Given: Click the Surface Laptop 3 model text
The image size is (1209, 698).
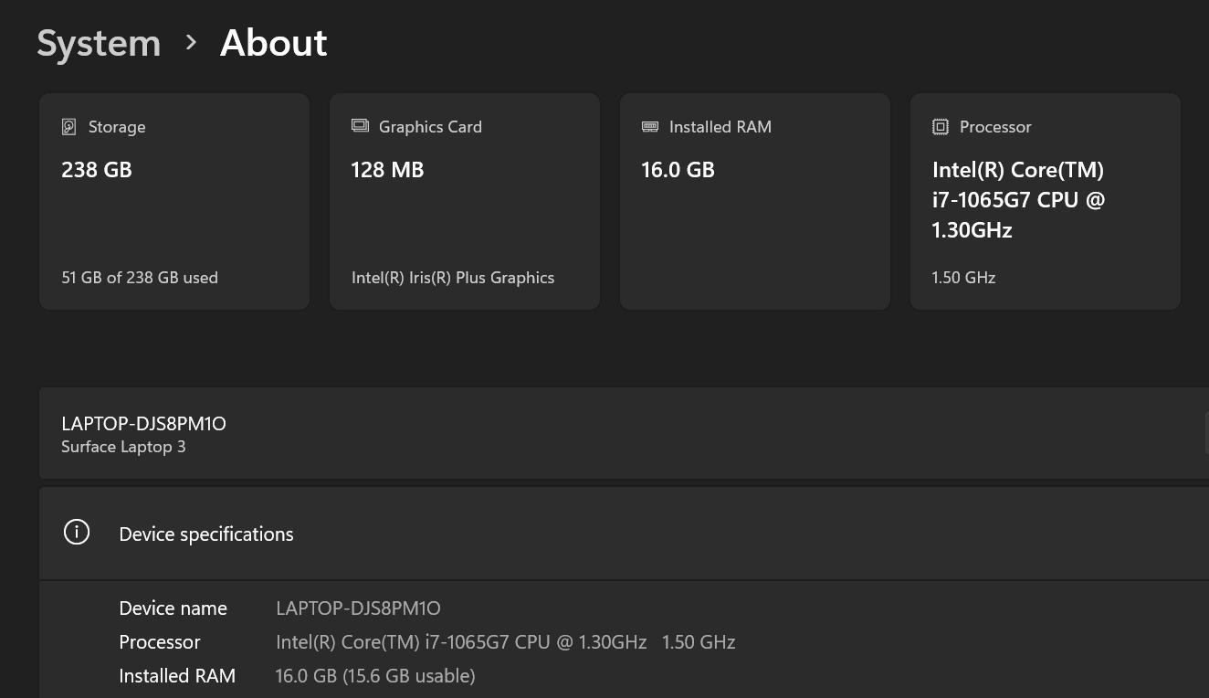Looking at the screenshot, I should [123, 447].
